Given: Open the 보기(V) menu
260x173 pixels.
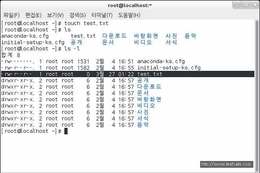Looking at the screenshot, I should coord(55,15).
